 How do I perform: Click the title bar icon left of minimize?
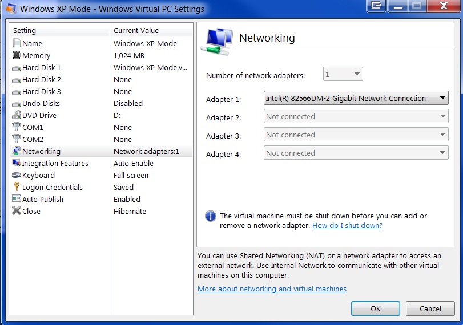(376, 6)
